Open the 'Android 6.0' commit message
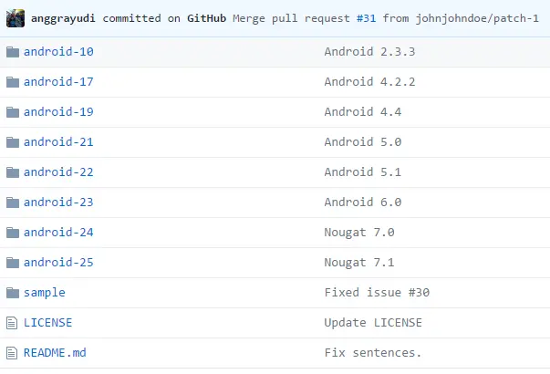The height and width of the screenshot is (374, 550). point(363,203)
